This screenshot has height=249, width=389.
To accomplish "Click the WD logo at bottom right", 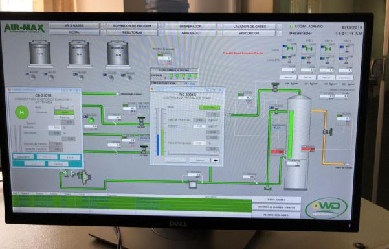I will (326, 208).
